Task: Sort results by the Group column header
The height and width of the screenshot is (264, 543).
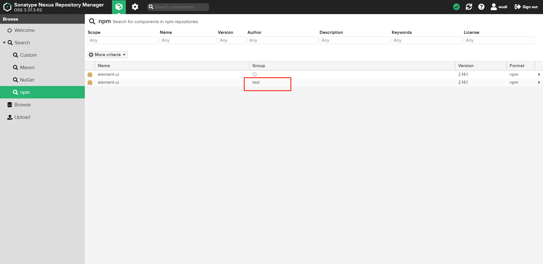Action: click(x=352, y=66)
